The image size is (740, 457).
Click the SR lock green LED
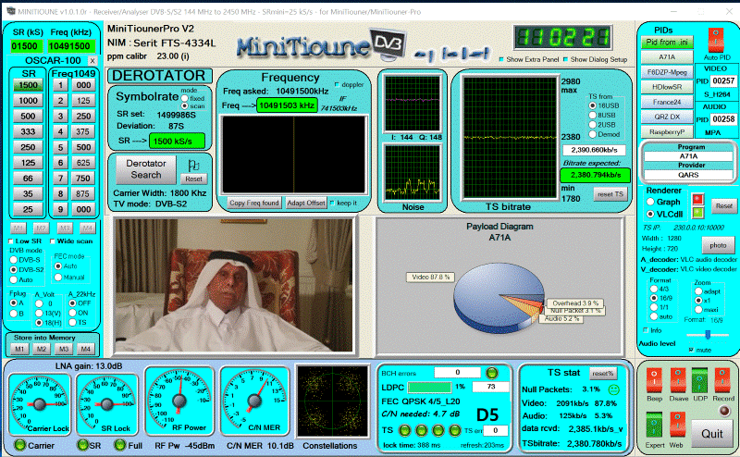[83, 445]
